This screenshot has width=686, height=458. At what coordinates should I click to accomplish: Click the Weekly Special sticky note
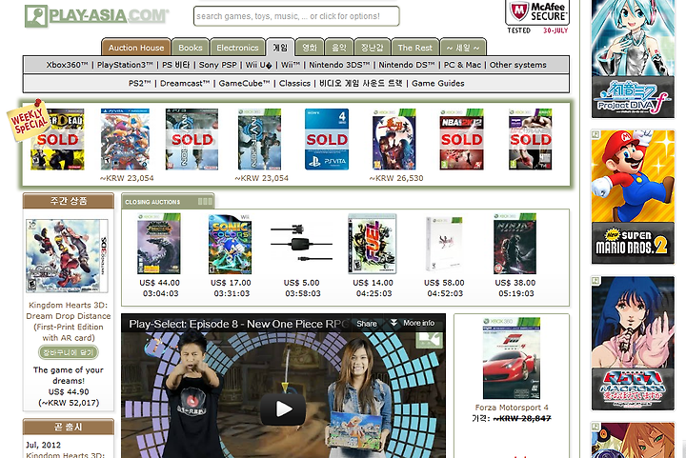coord(28,120)
